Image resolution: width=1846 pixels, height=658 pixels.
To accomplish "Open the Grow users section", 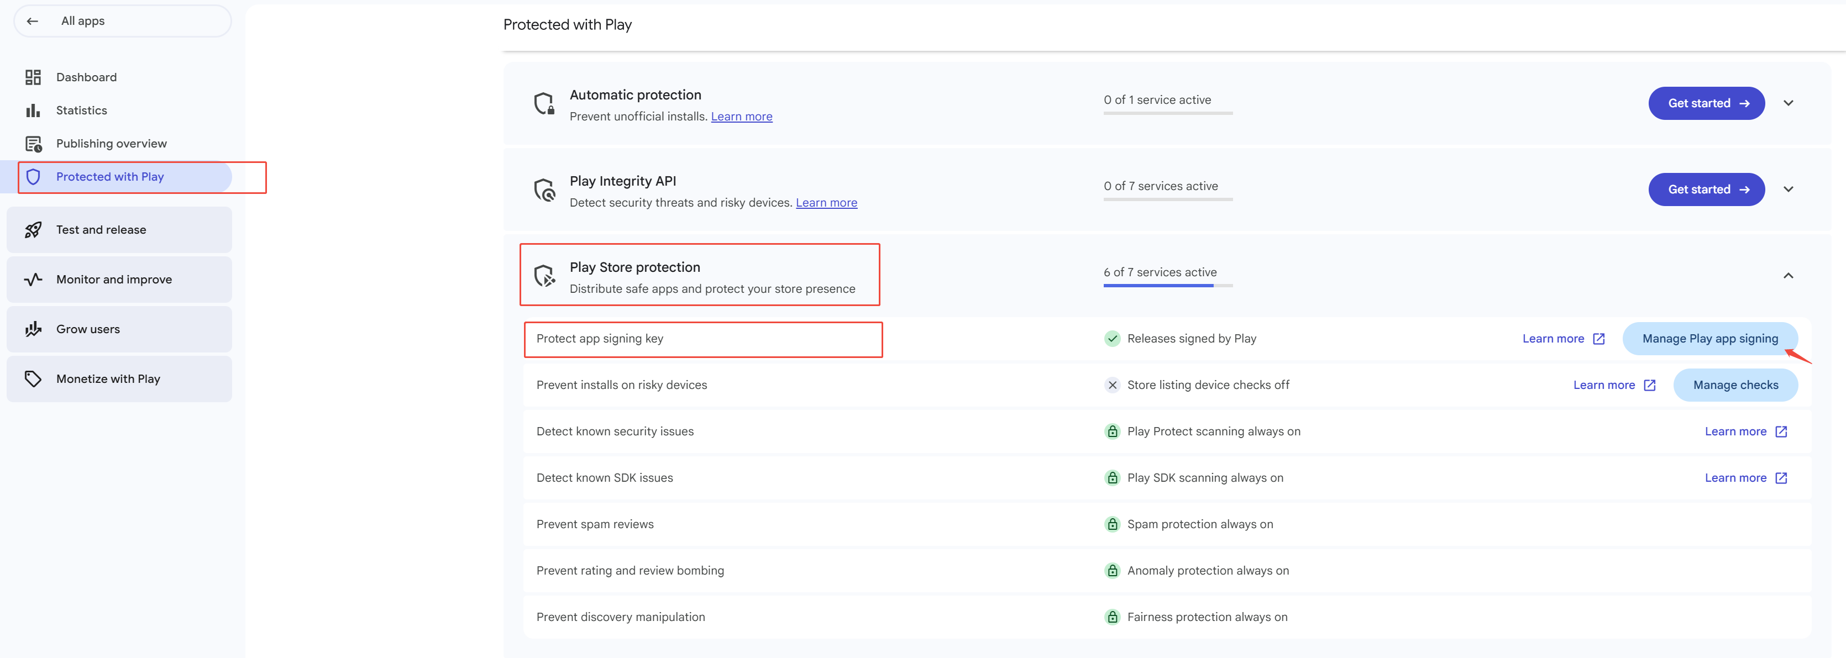I will point(119,329).
